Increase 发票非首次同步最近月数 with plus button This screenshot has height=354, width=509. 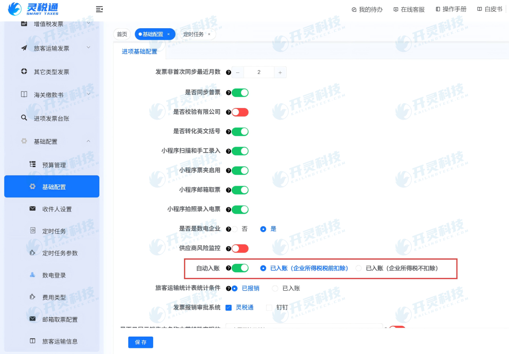[280, 72]
